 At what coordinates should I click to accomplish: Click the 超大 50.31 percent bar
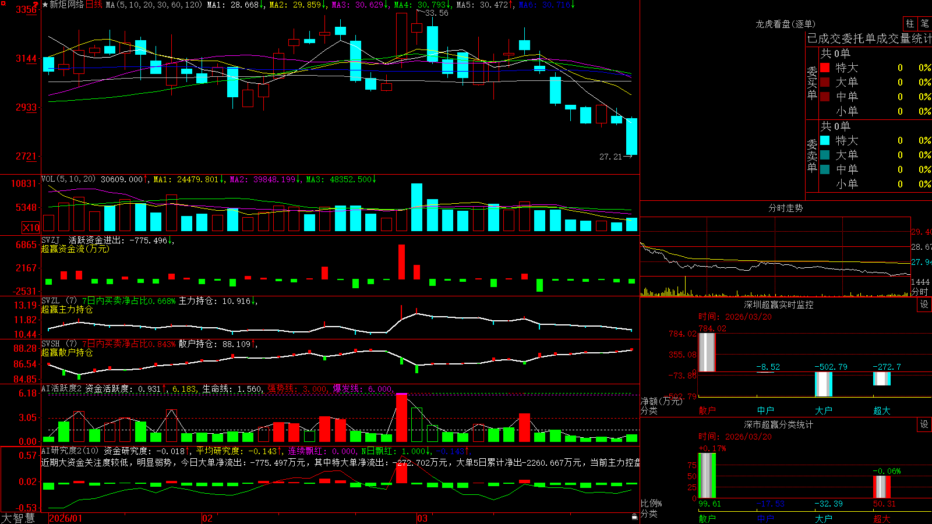pos(882,487)
